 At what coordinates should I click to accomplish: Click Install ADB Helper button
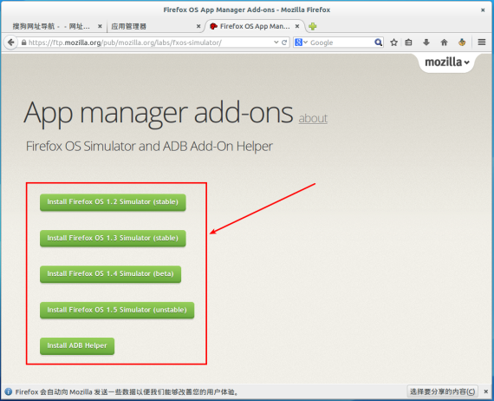pyautogui.click(x=77, y=345)
